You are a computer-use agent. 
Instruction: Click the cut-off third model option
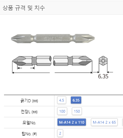coord(123,122)
